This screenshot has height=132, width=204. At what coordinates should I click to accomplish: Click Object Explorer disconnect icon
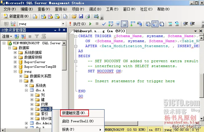(x=24, y=37)
